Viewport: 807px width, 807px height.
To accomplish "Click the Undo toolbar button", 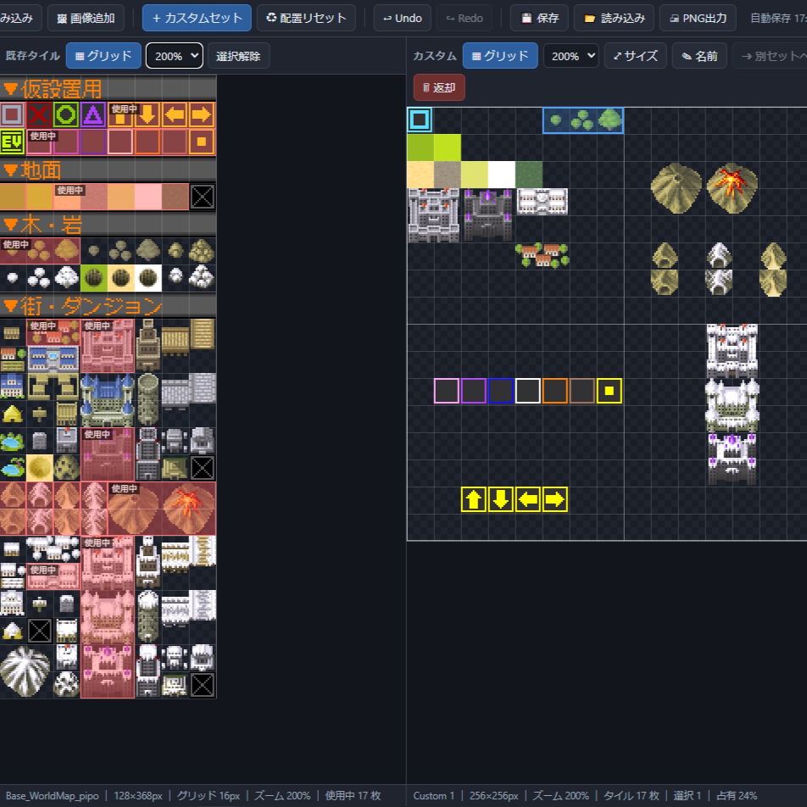I will click(402, 18).
